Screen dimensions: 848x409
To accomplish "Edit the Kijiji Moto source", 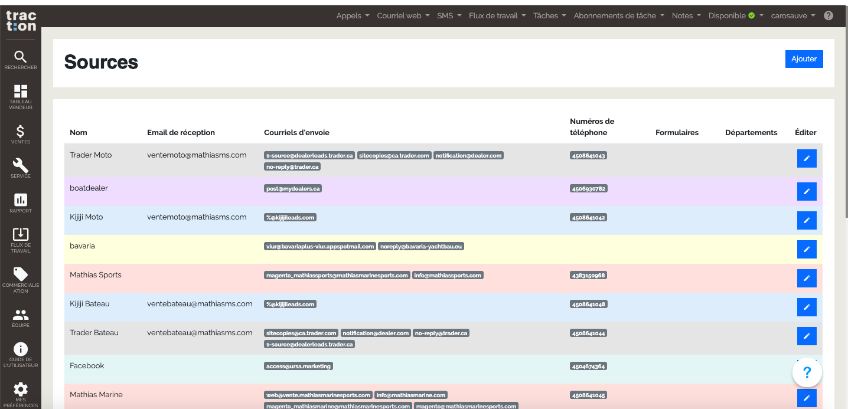I will 807,221.
